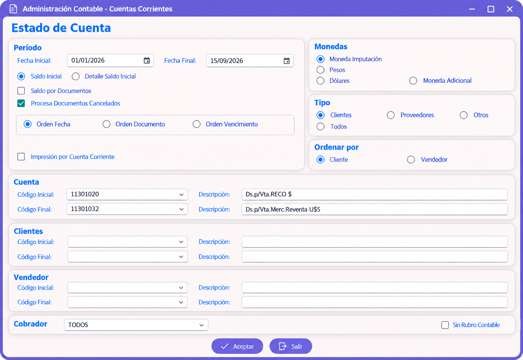The image size is (523, 360).
Task: Order results by Cliente
Action: click(320, 160)
